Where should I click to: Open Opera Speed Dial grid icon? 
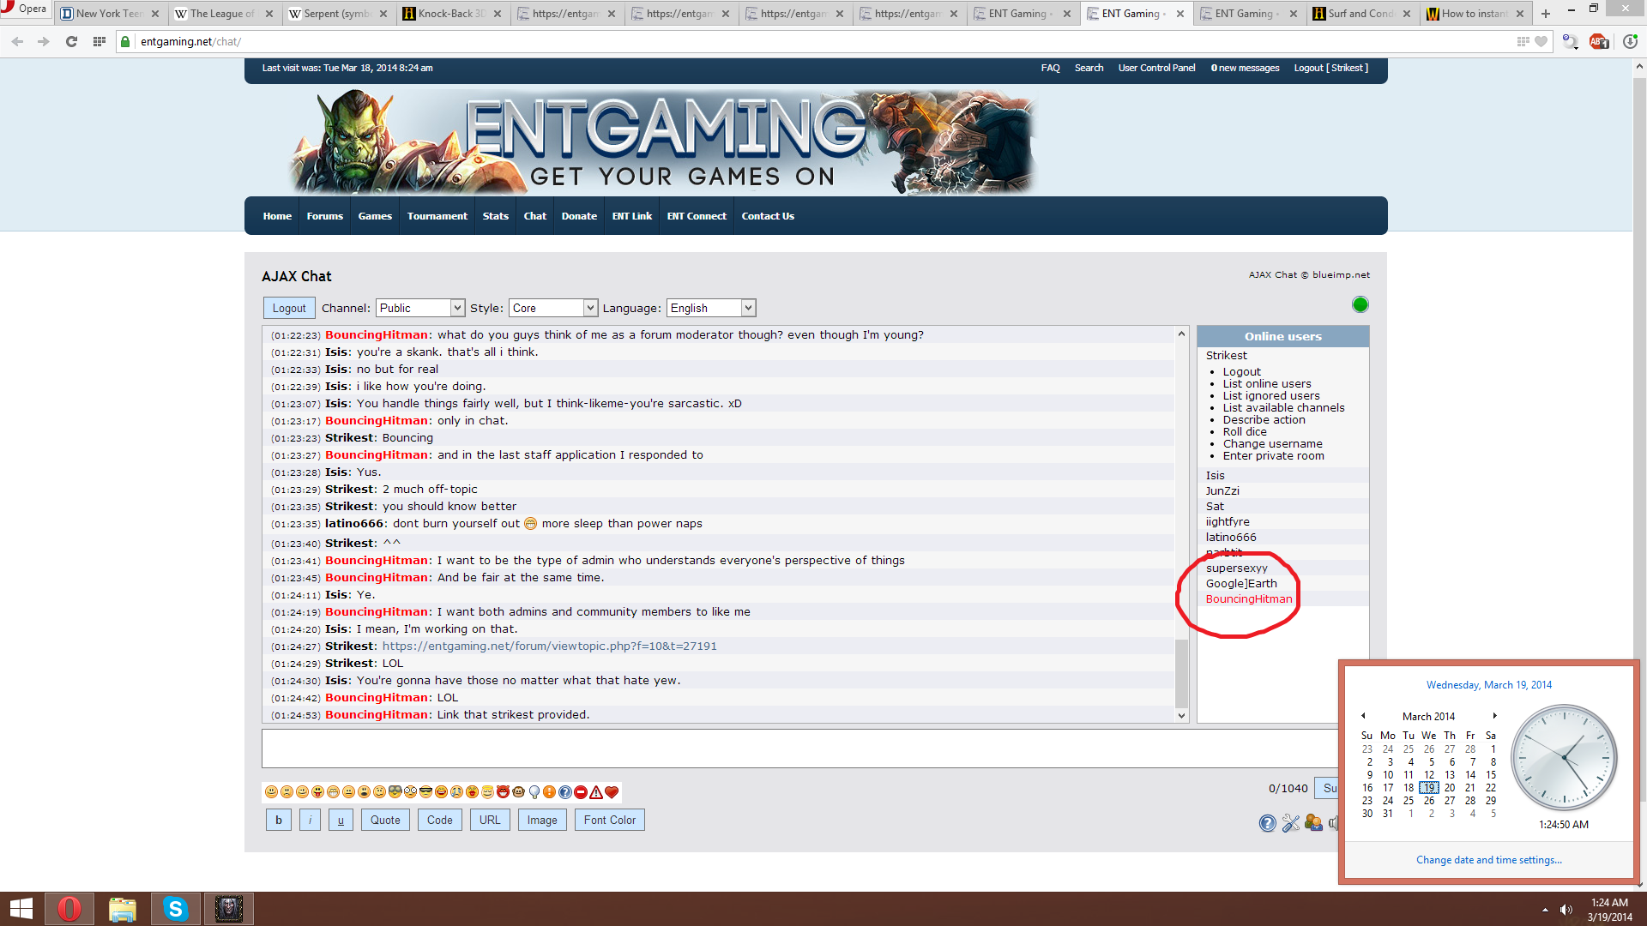[100, 41]
